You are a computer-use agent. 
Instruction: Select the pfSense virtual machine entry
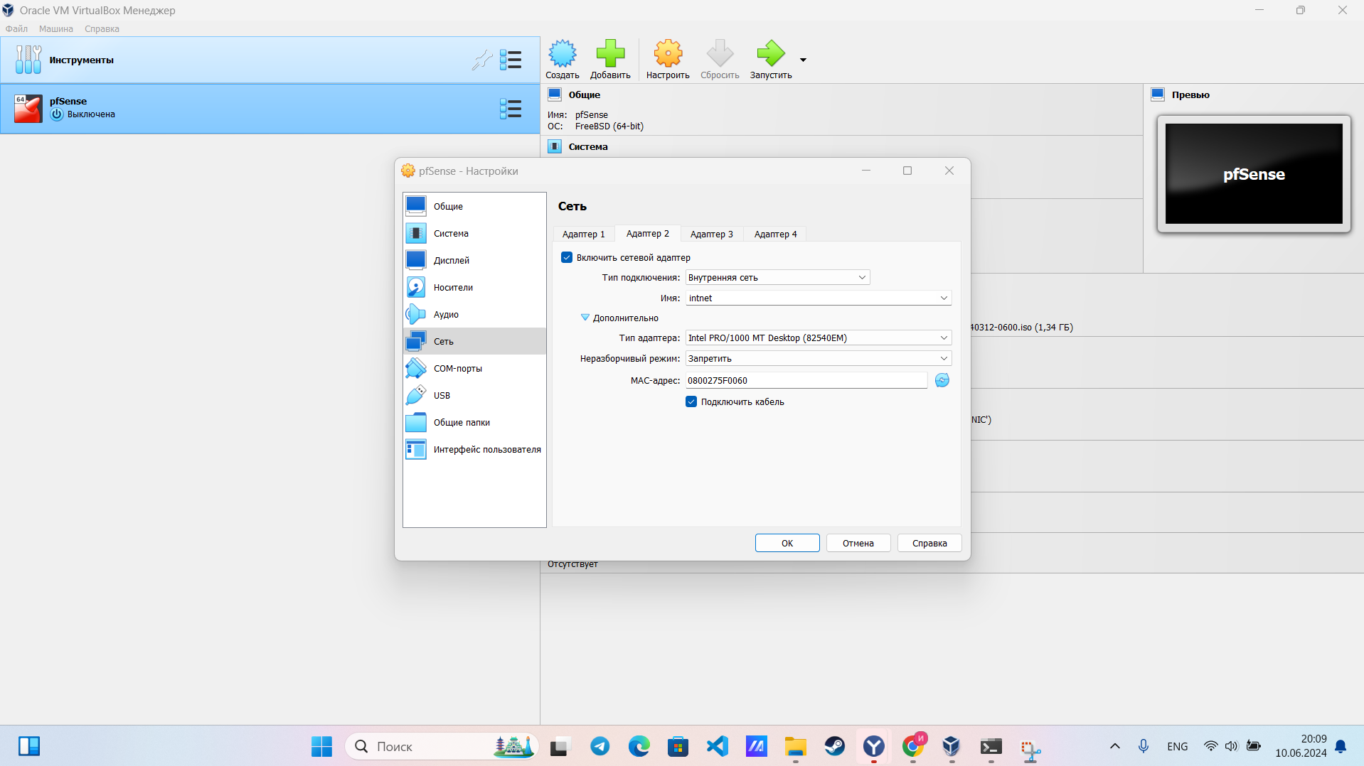point(270,109)
